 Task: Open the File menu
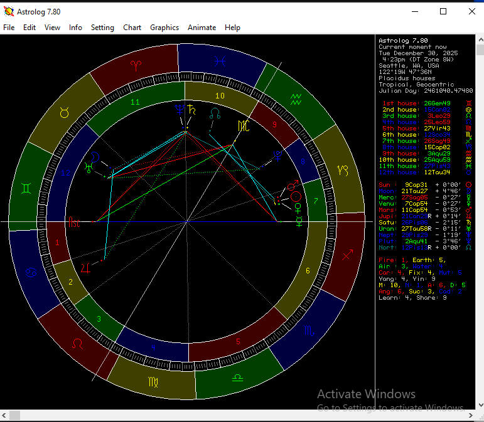point(9,28)
